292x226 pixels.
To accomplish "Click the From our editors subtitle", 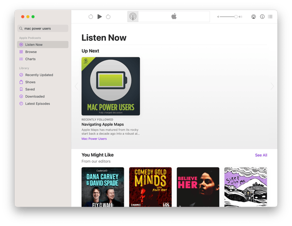I will point(96,161).
